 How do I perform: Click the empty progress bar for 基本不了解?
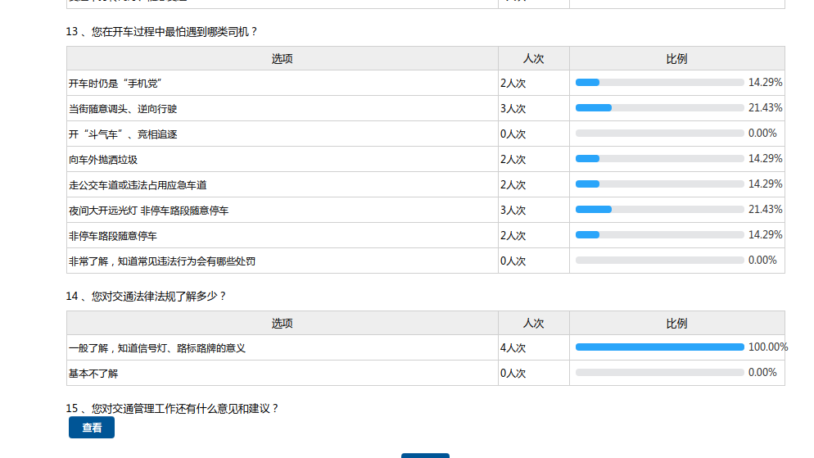coord(659,373)
